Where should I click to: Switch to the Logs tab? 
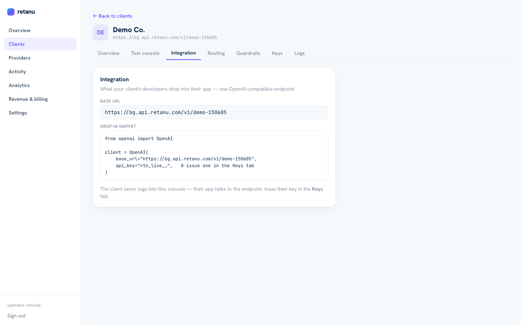[299, 53]
